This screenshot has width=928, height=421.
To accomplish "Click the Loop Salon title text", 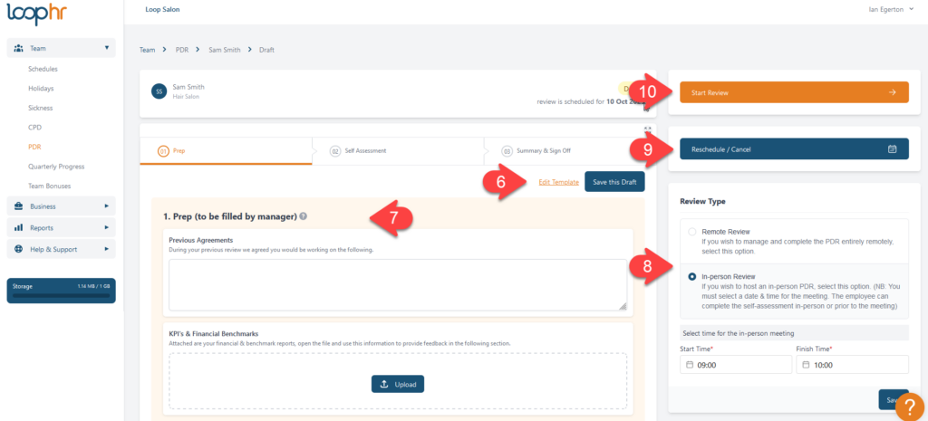I will (162, 9).
